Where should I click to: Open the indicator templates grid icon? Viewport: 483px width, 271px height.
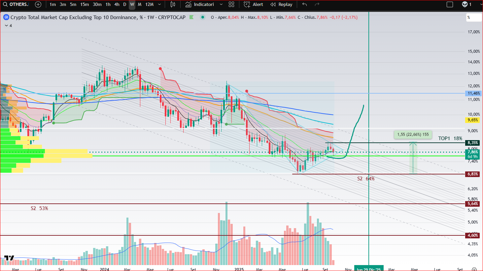231,4
